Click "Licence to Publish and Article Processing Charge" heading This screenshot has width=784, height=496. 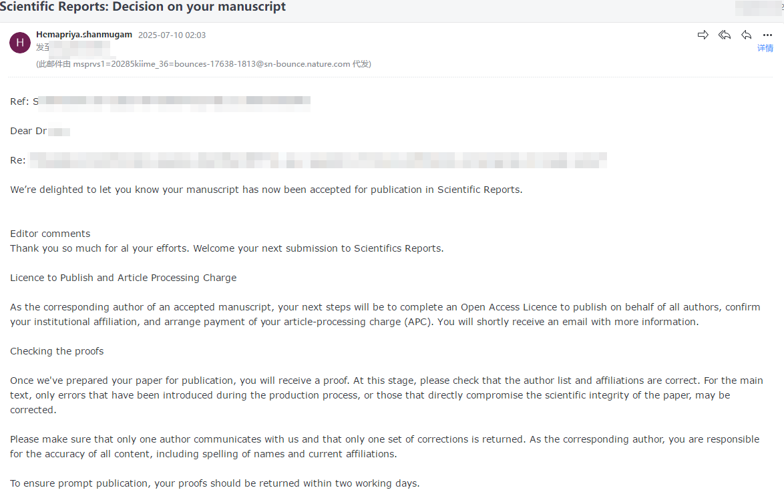(124, 278)
